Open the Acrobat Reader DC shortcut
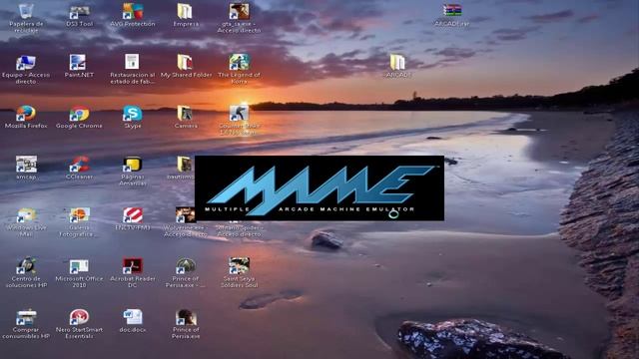The height and width of the screenshot is (359, 639). (133, 266)
